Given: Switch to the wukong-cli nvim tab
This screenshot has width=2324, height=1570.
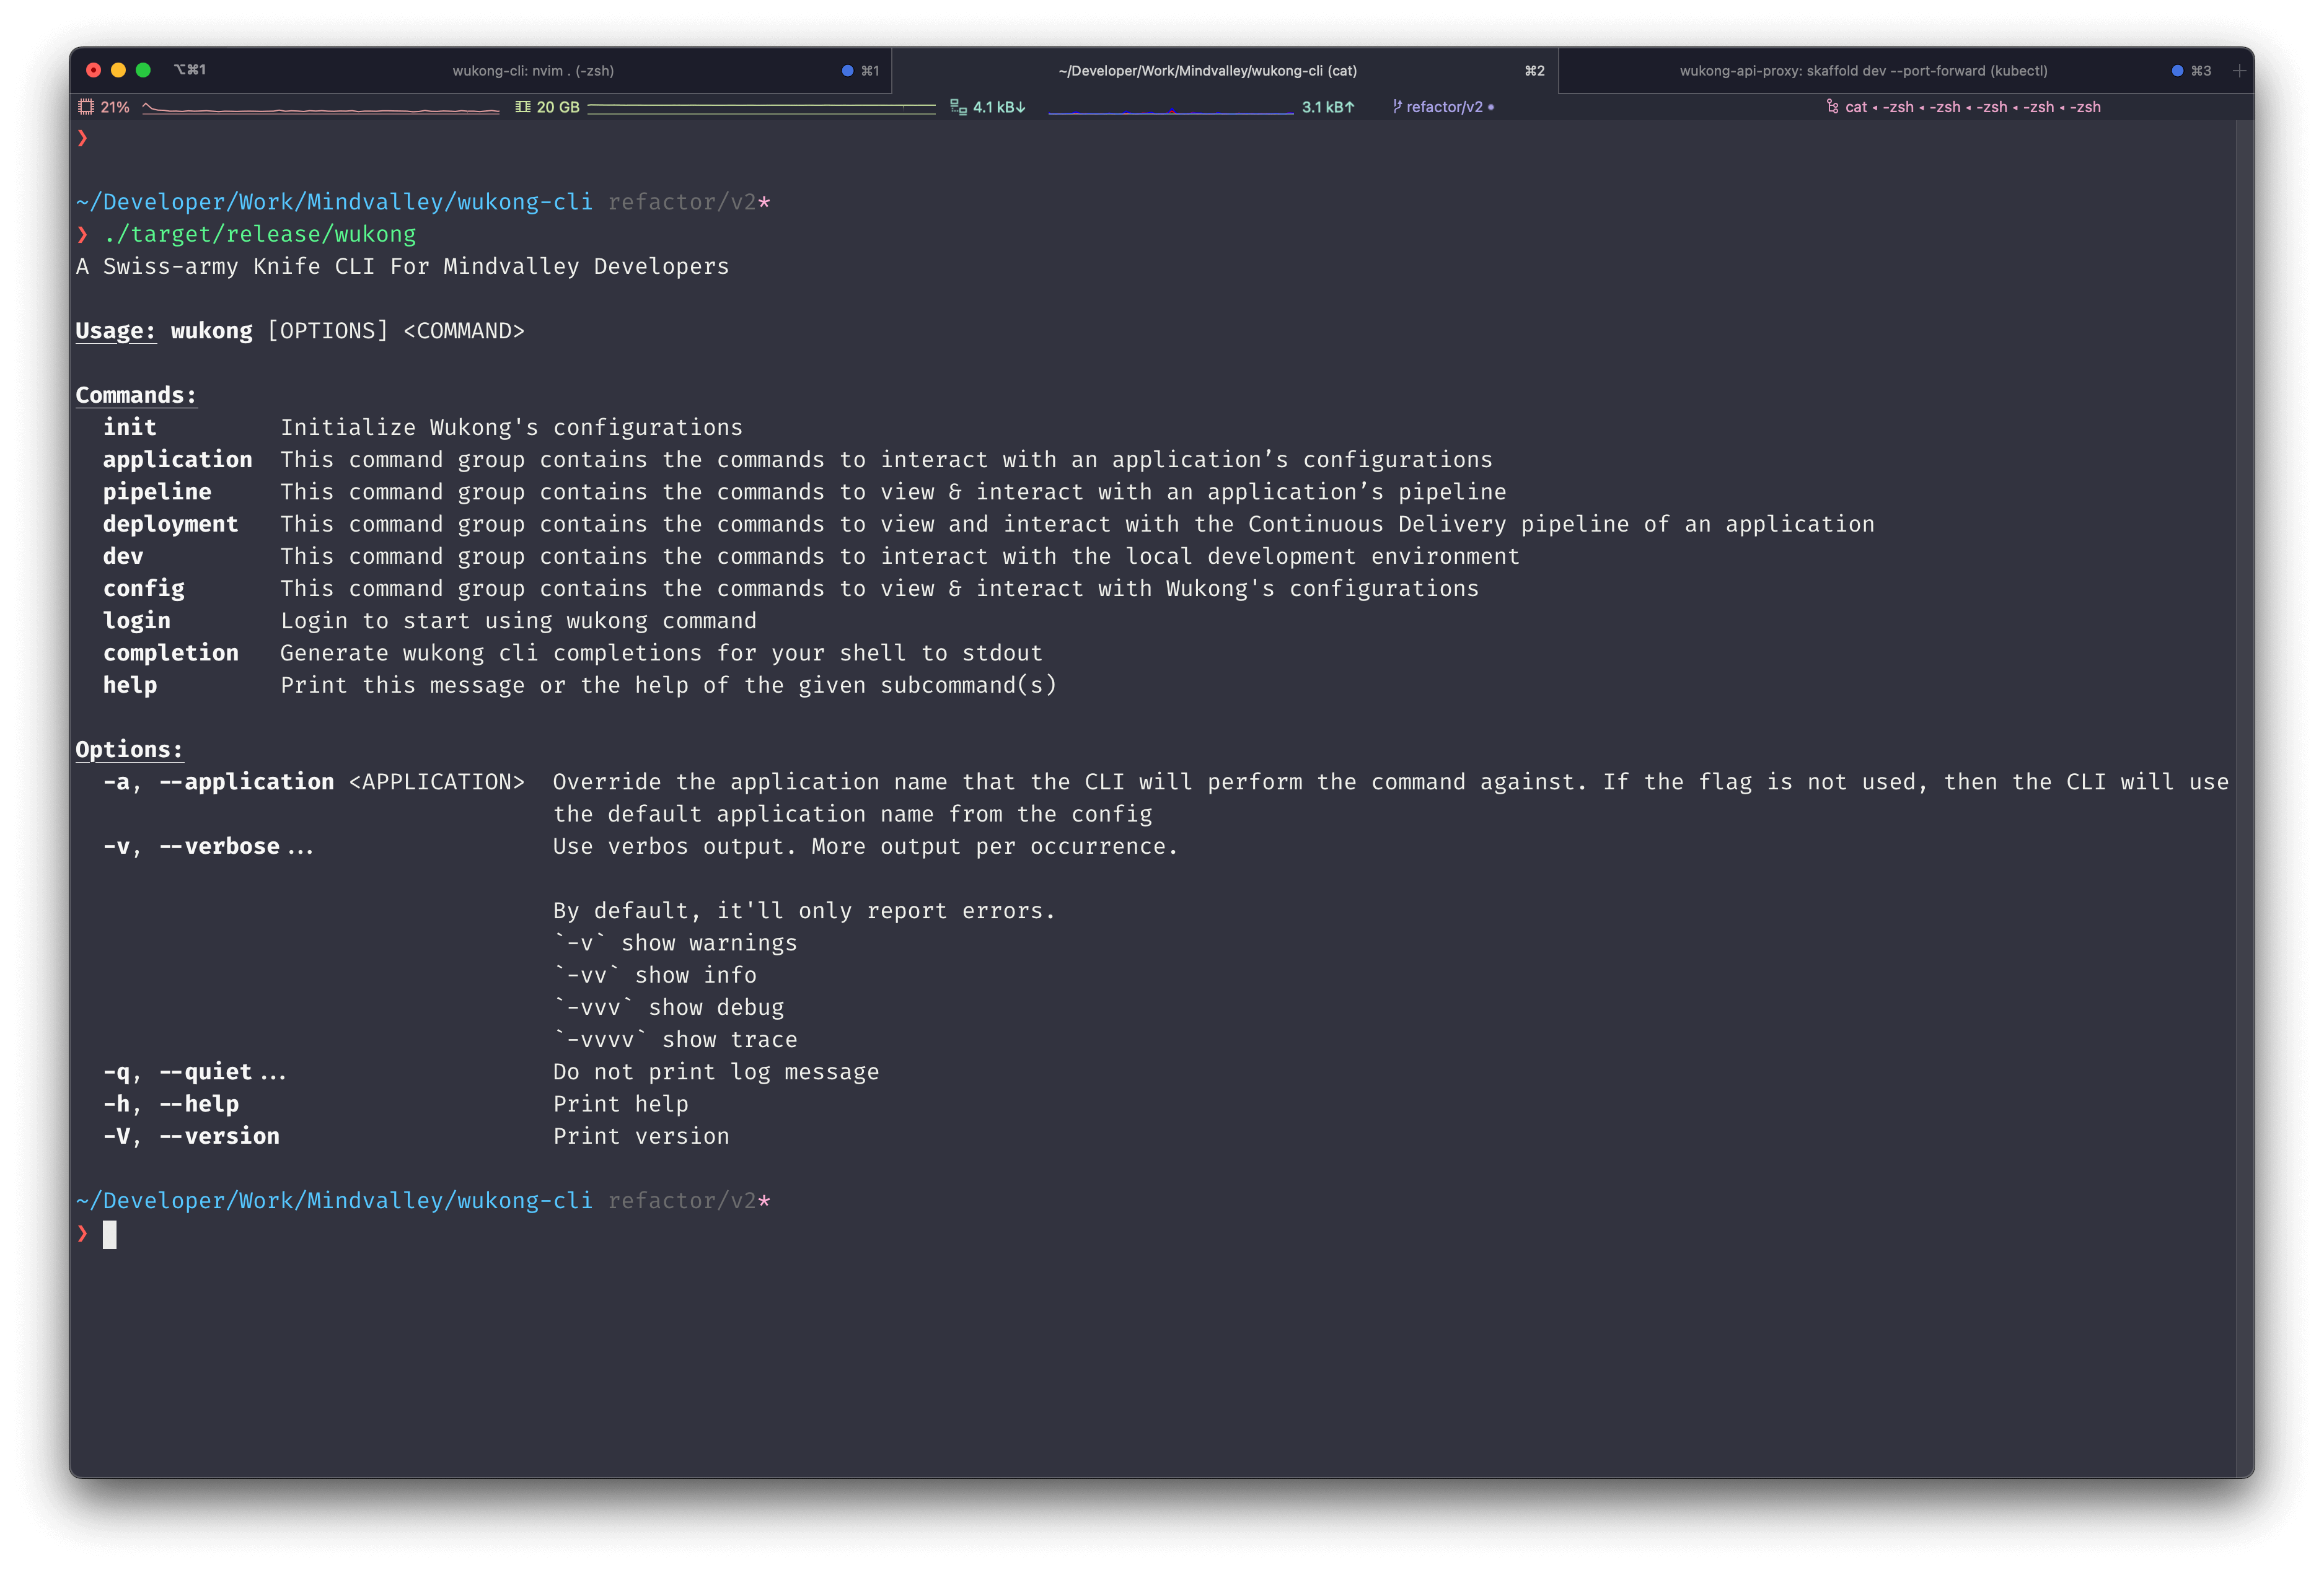Looking at the screenshot, I should (x=532, y=71).
